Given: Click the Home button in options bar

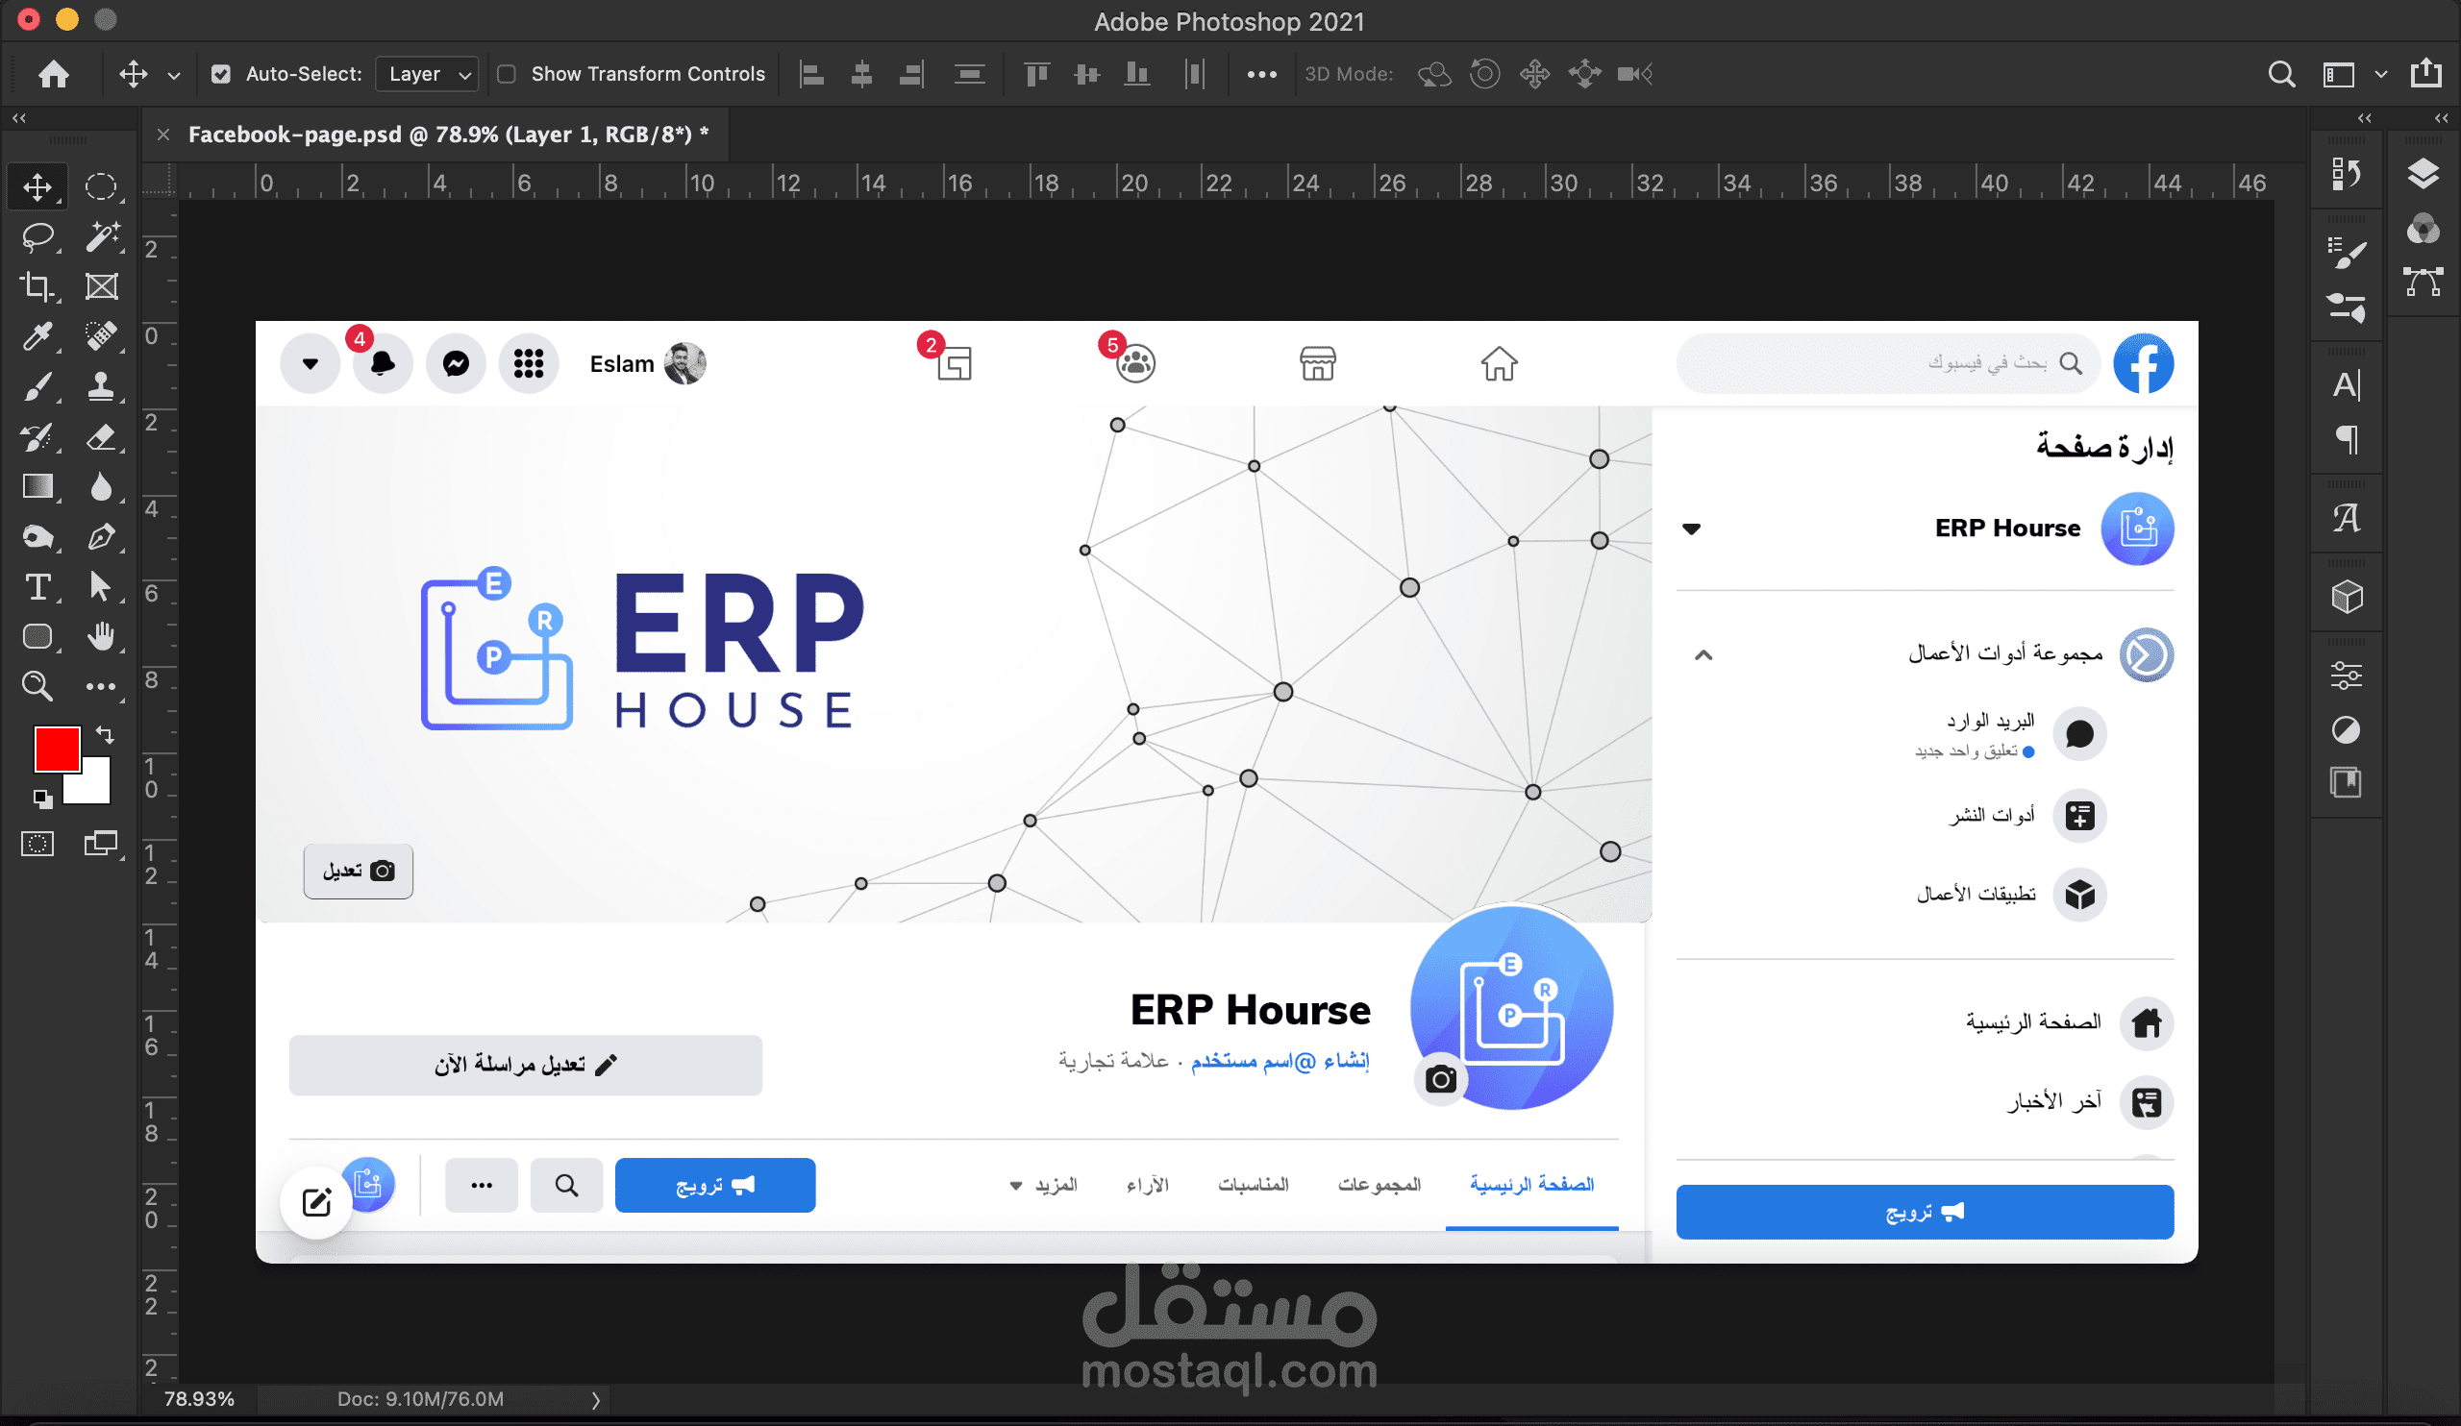Looking at the screenshot, I should pos(54,74).
